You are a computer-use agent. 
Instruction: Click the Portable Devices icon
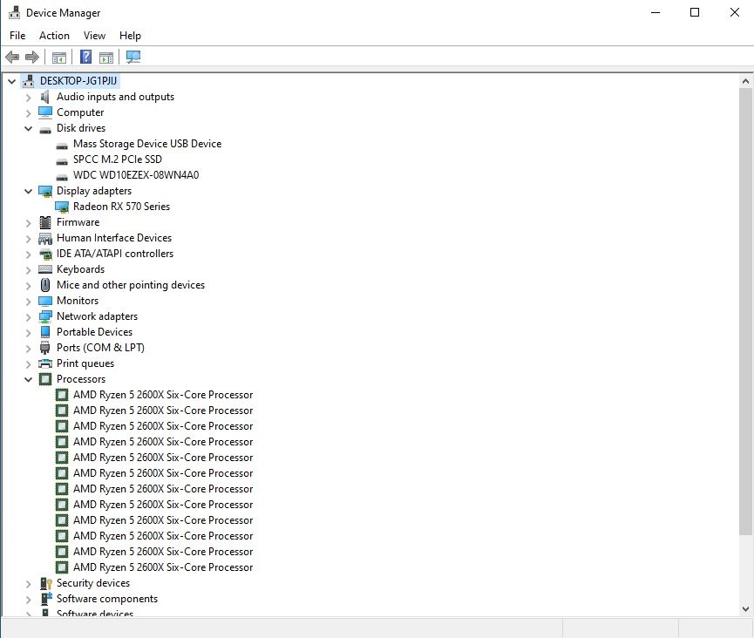(45, 332)
